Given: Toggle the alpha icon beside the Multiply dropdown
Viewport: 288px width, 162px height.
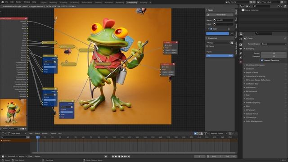Looking at the screenshot, I should pyautogui.click(x=232, y=43).
